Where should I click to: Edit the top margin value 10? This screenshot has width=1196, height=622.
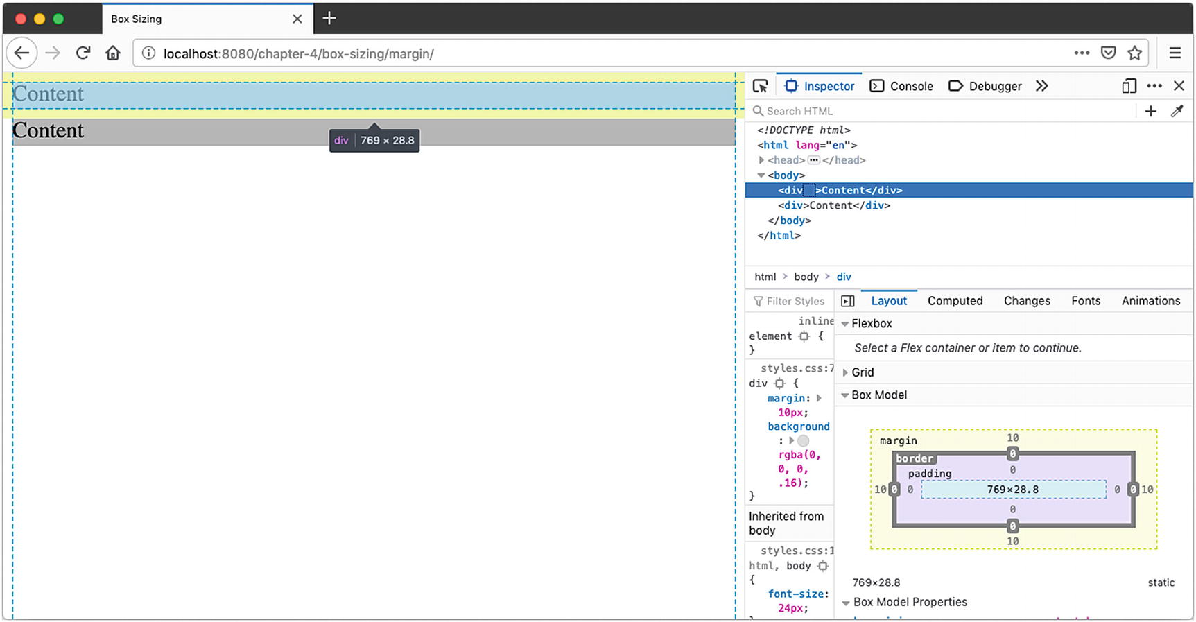[x=1013, y=438]
